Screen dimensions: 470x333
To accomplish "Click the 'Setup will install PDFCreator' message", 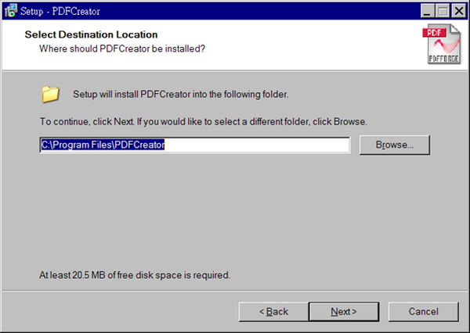I will 181,95.
